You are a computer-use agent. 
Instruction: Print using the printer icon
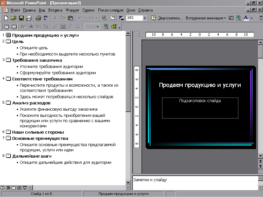pyautogui.click(x=38, y=18)
